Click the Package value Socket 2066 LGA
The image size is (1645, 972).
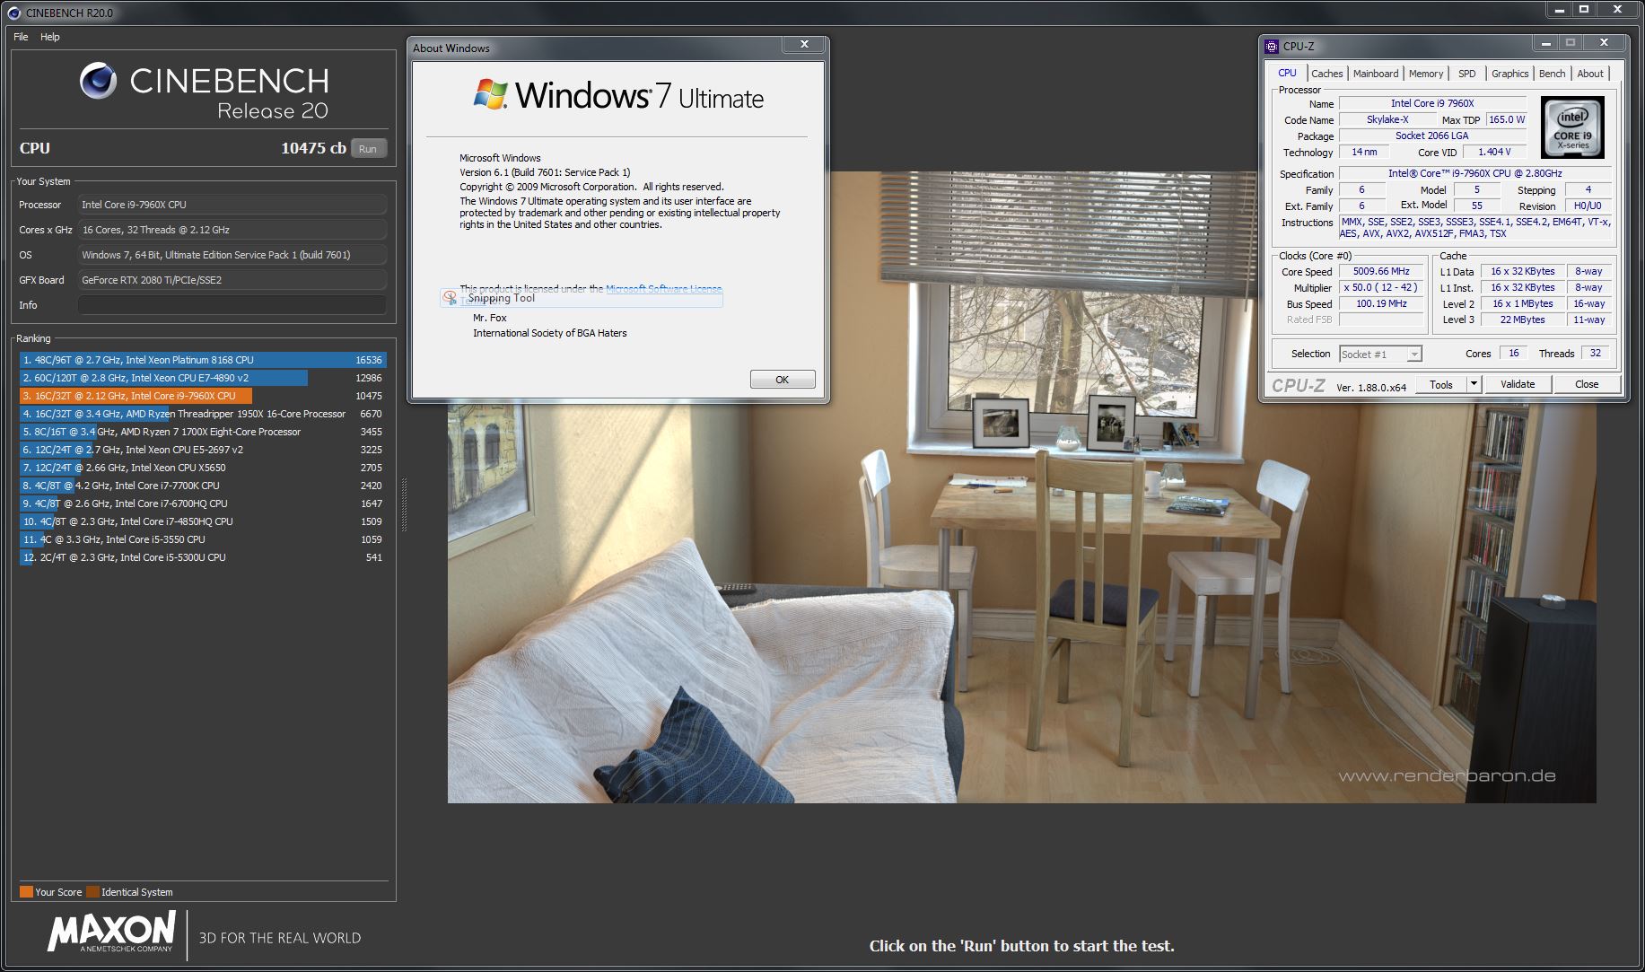1432,136
